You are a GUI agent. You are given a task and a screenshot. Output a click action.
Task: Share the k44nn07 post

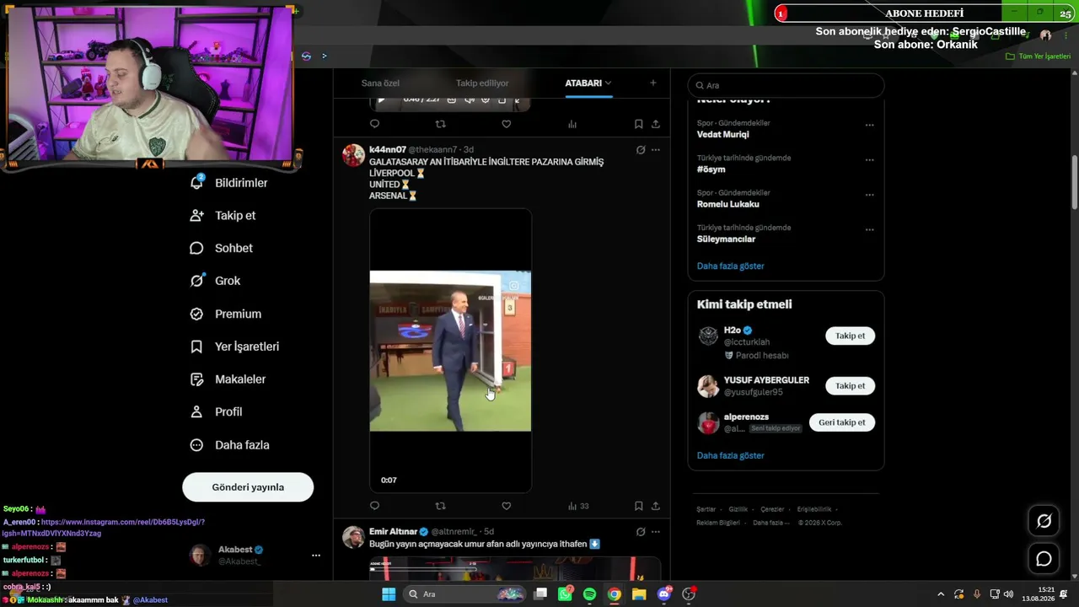tap(655, 506)
